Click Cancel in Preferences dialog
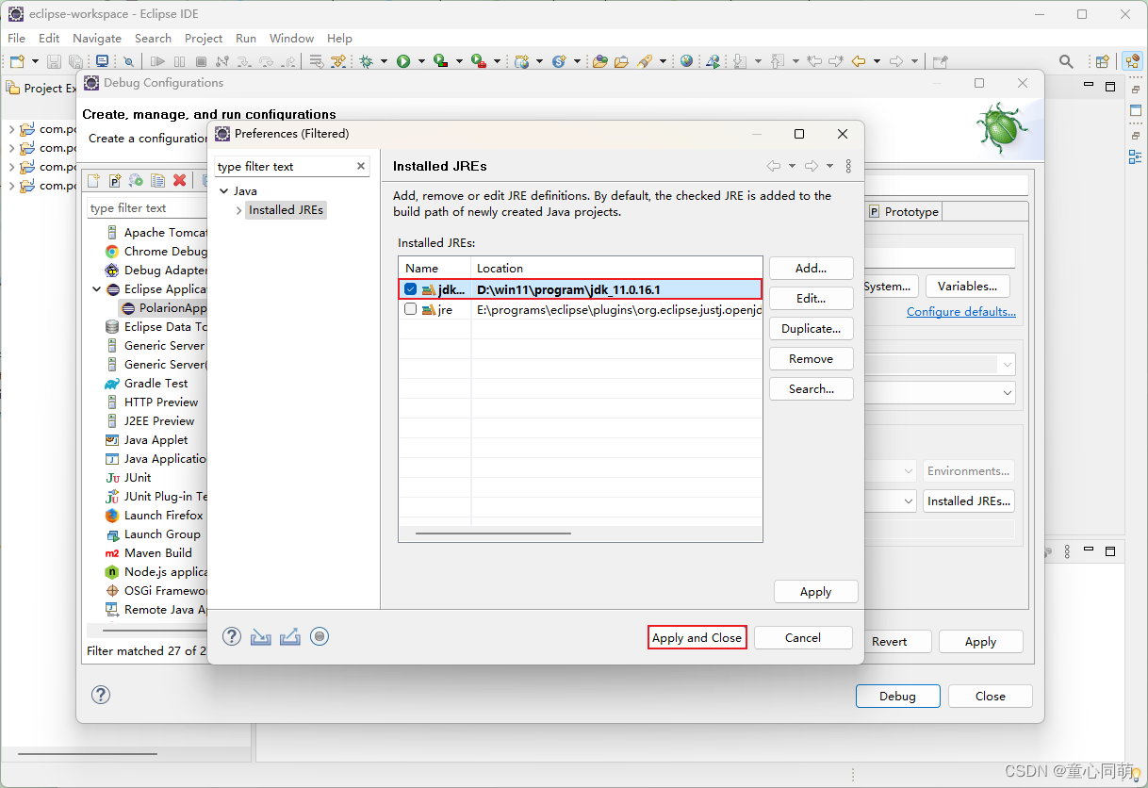The height and width of the screenshot is (788, 1148). [x=803, y=637]
